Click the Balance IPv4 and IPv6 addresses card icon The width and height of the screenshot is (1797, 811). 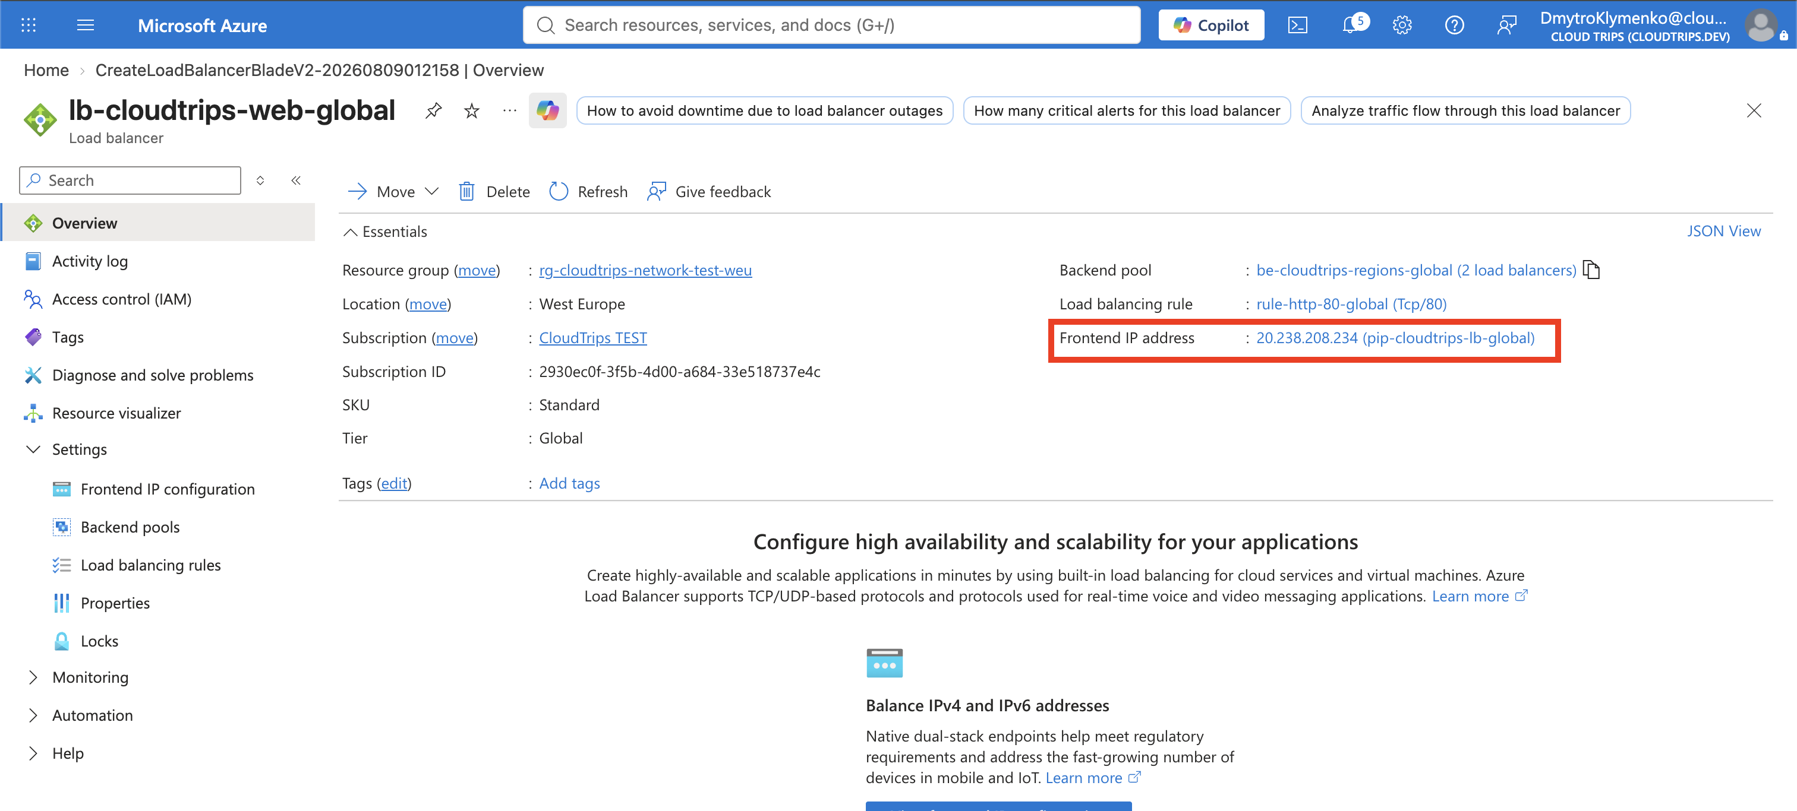pos(884,663)
